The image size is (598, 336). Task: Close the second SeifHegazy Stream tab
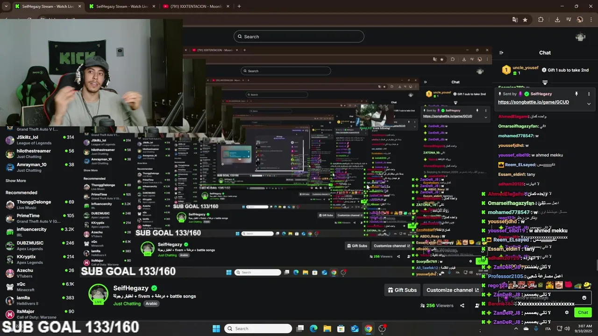pyautogui.click(x=154, y=7)
